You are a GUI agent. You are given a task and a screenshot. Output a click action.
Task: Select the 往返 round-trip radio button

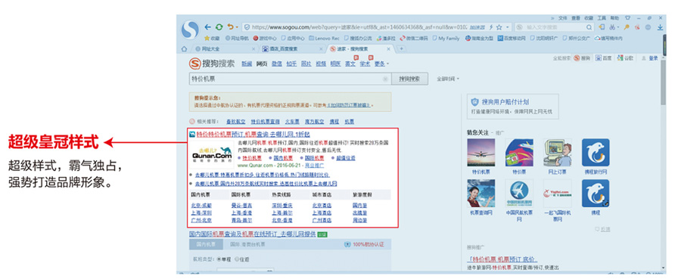(x=237, y=259)
